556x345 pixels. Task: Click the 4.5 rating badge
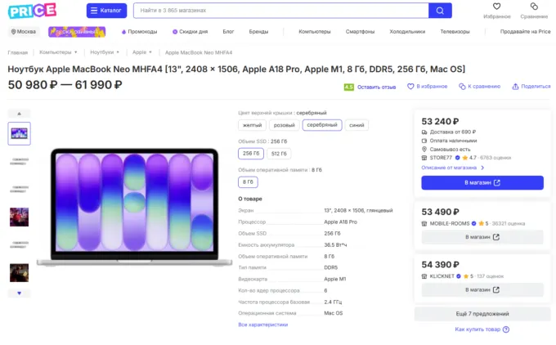coord(349,87)
